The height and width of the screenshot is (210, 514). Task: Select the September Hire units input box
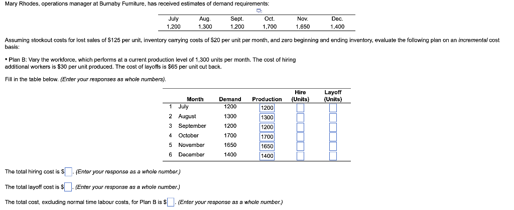coord(301,127)
